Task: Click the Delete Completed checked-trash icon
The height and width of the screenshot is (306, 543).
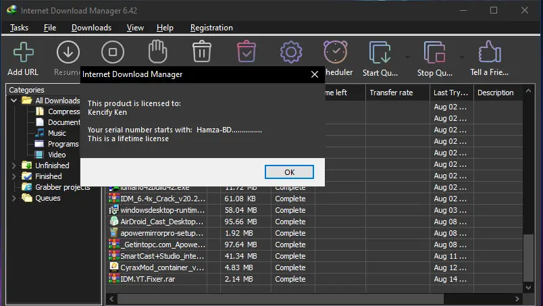Action: tap(247, 51)
